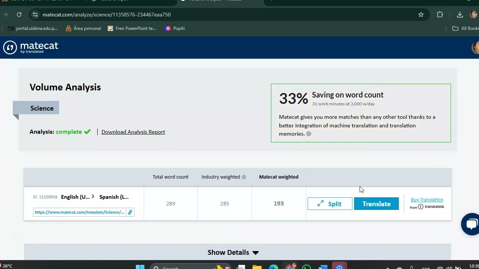This screenshot has width=479, height=269.
Task: Open File Explorer from the taskbar
Action: 257,267
